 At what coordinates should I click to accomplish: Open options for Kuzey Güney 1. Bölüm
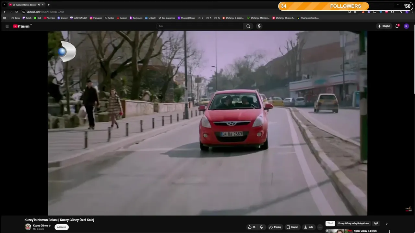coord(389,231)
